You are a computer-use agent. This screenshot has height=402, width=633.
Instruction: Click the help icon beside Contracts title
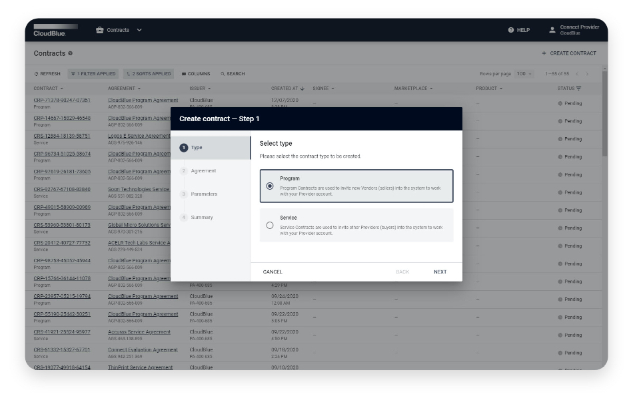point(70,53)
